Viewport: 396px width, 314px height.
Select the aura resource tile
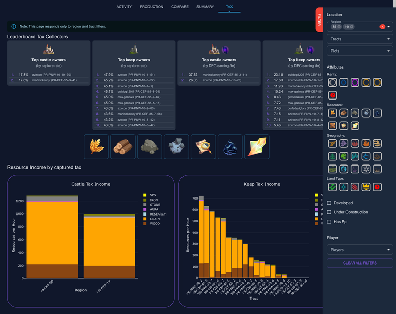[230, 147]
